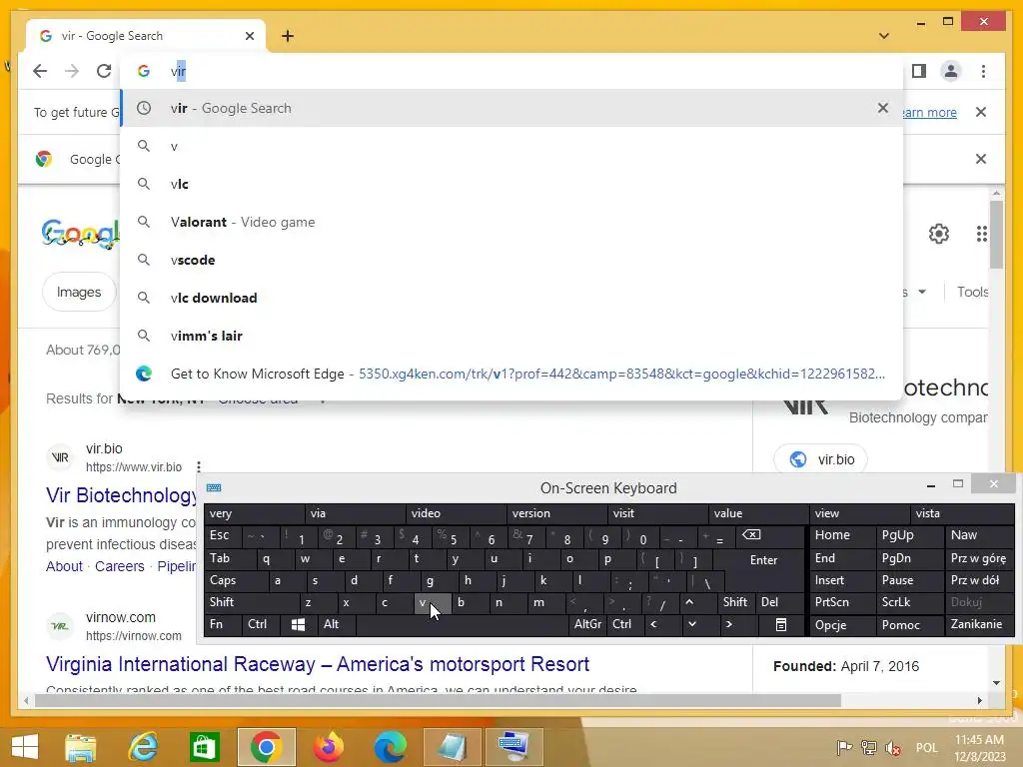Toggle the ScrLk key
The image size is (1023, 767).
909,602
